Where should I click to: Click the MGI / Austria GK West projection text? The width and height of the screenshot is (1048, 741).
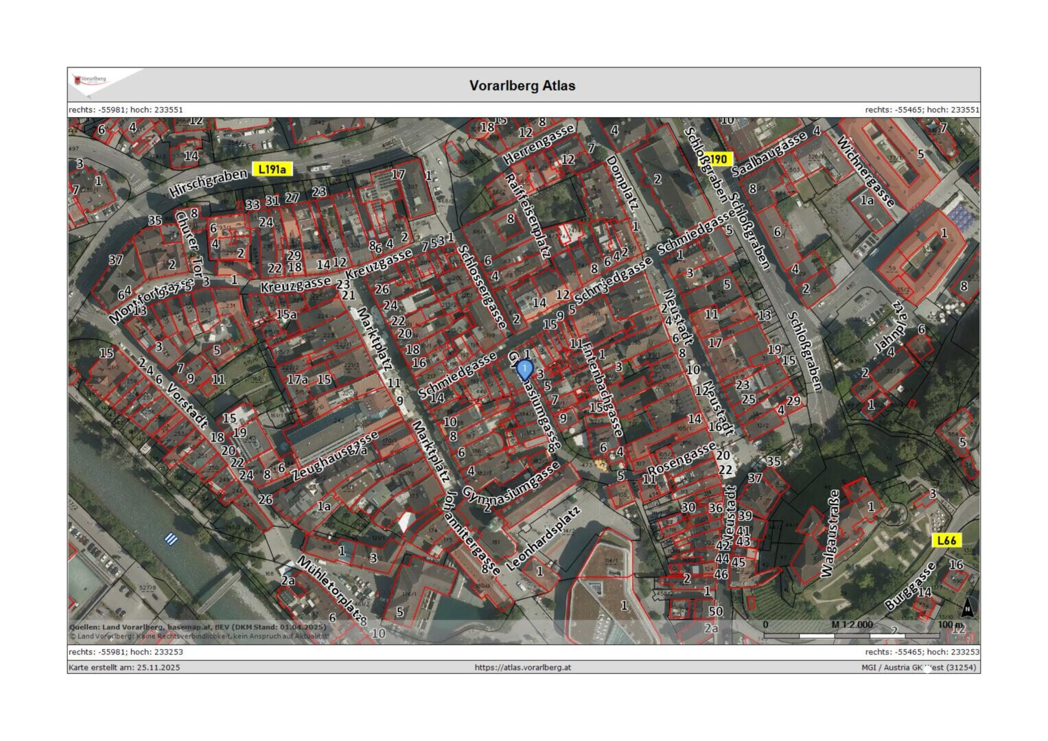[x=919, y=667]
